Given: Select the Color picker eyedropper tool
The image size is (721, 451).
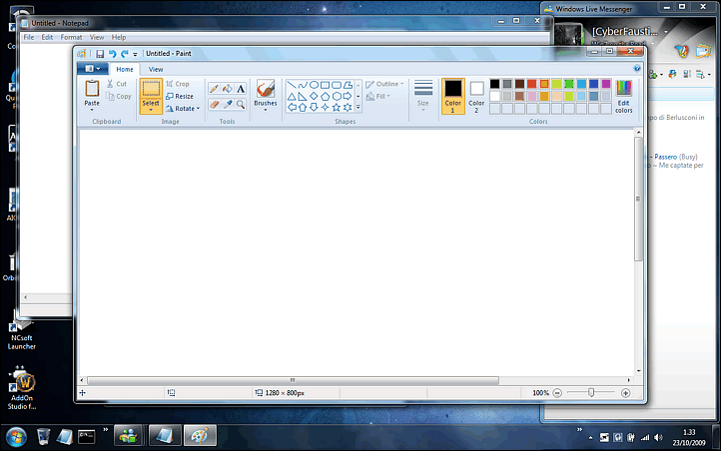Looking at the screenshot, I should 227,104.
